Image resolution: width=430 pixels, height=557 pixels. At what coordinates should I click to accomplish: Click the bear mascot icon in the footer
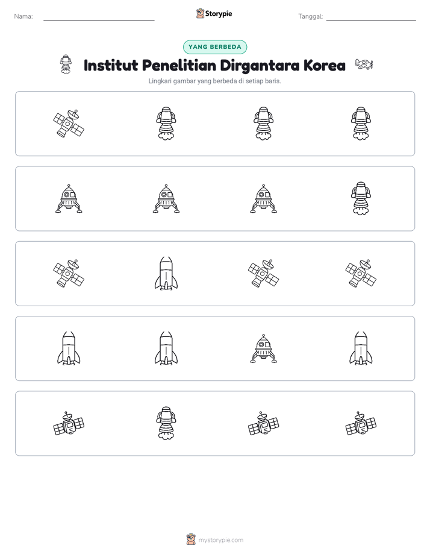tap(191, 540)
